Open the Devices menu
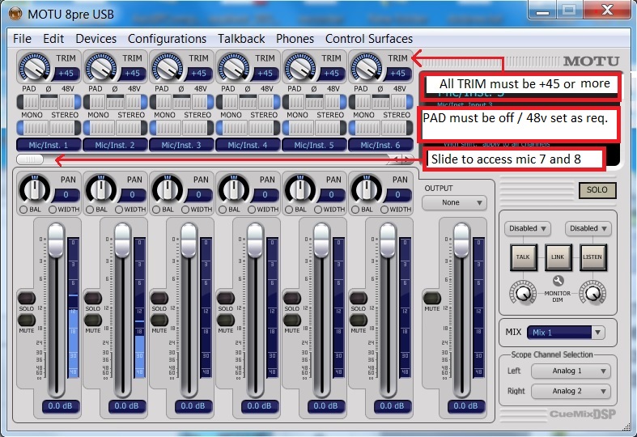 pyautogui.click(x=96, y=39)
